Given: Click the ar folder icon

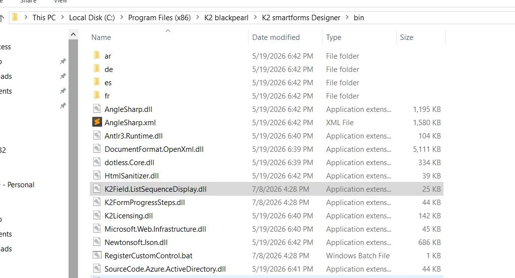Looking at the screenshot, I should [97, 56].
